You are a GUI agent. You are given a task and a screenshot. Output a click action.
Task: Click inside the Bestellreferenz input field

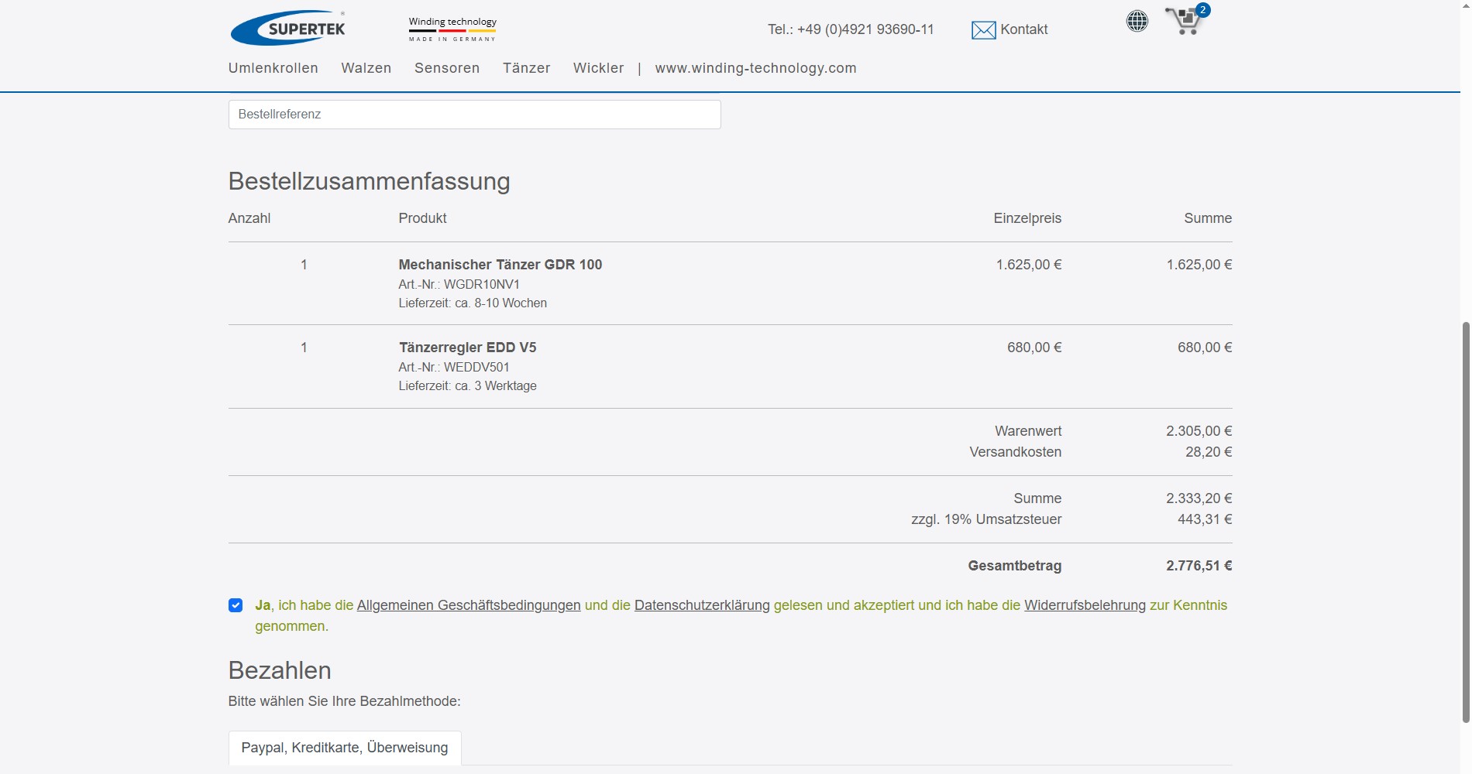(x=474, y=114)
